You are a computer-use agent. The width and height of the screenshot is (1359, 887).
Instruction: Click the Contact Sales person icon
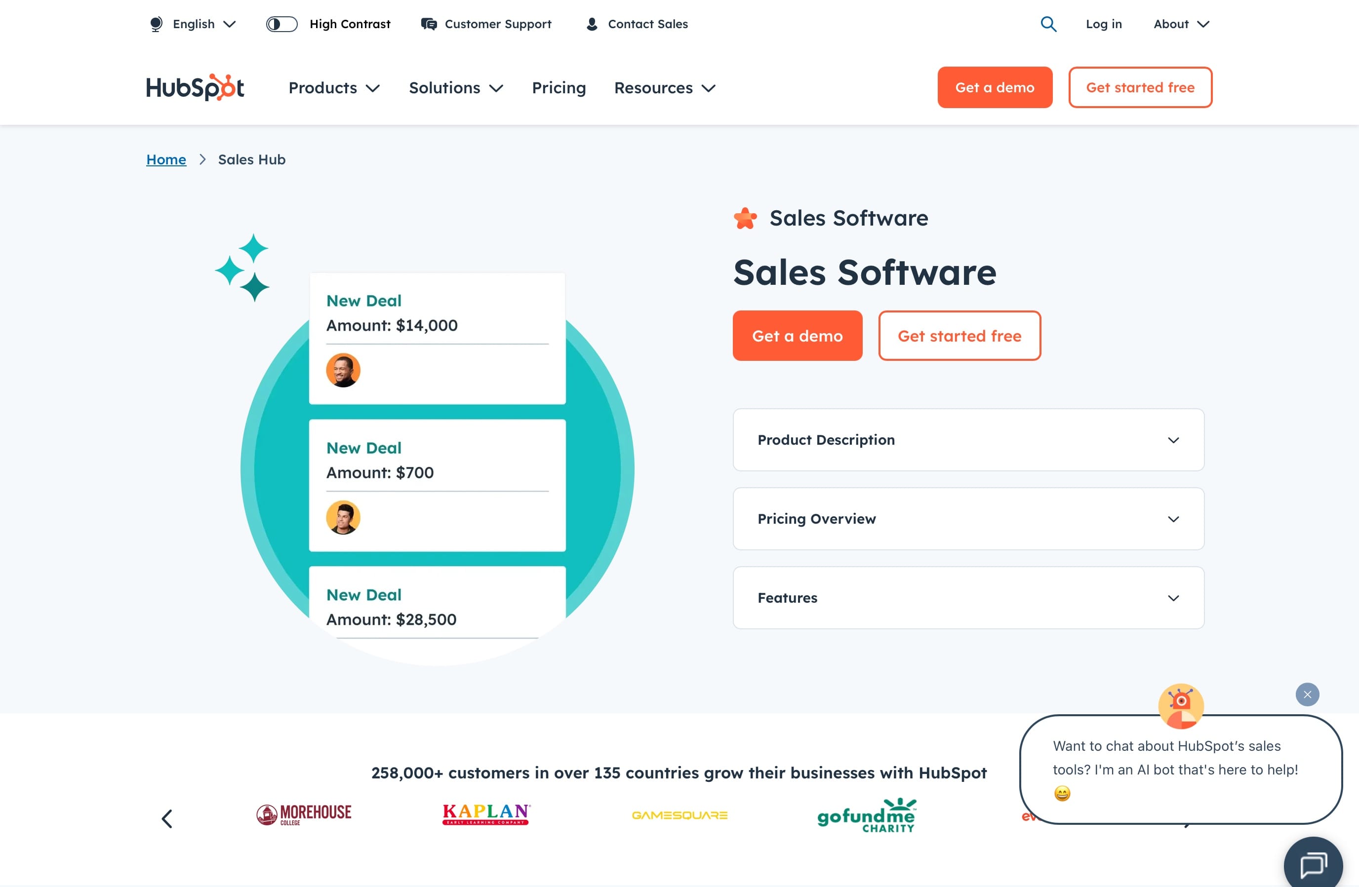pos(591,24)
